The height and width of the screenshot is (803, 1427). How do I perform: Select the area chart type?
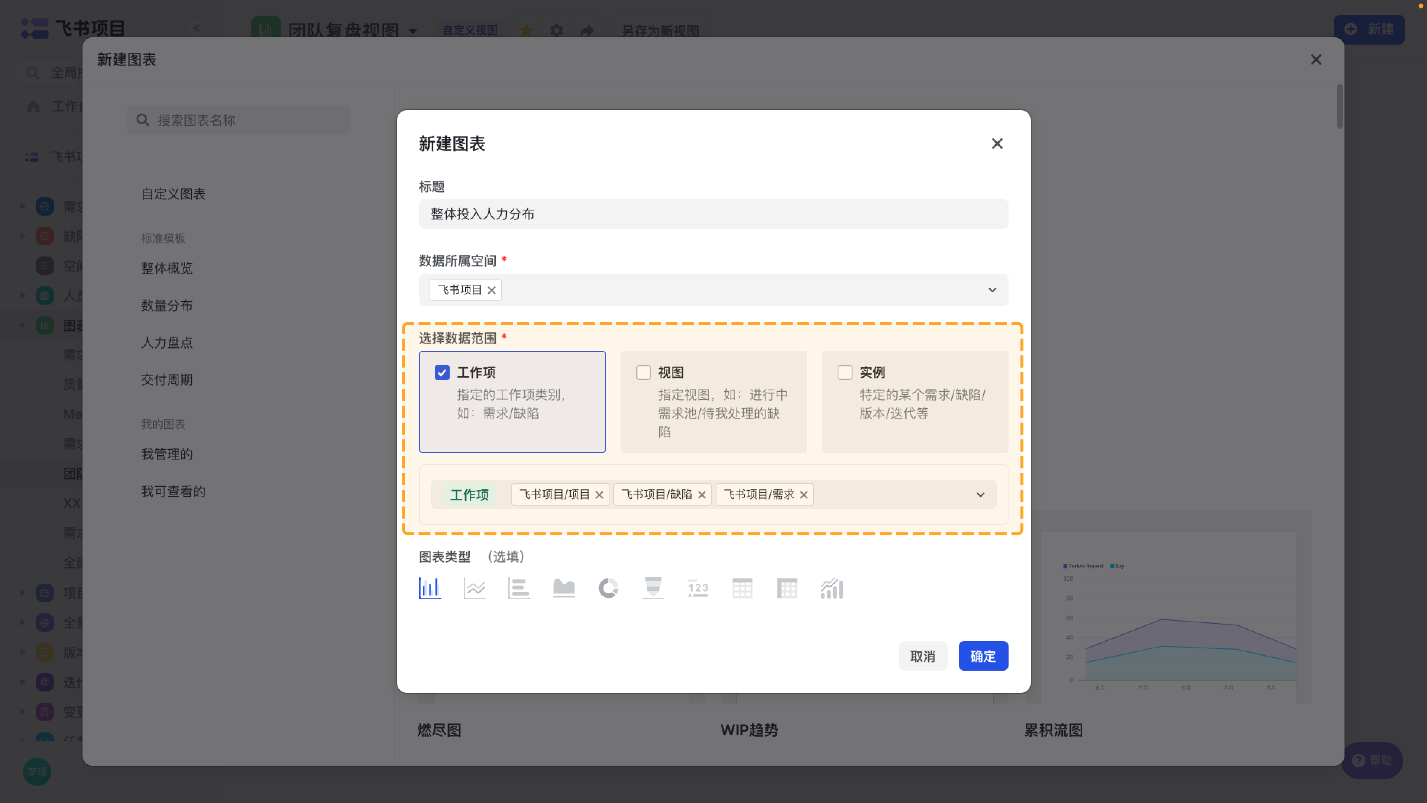pyautogui.click(x=564, y=588)
